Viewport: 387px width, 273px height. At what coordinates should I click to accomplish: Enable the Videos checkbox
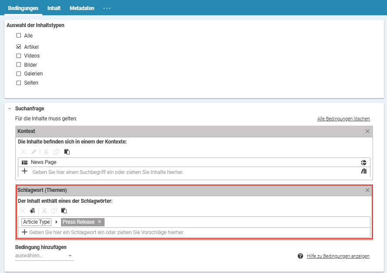(19, 56)
